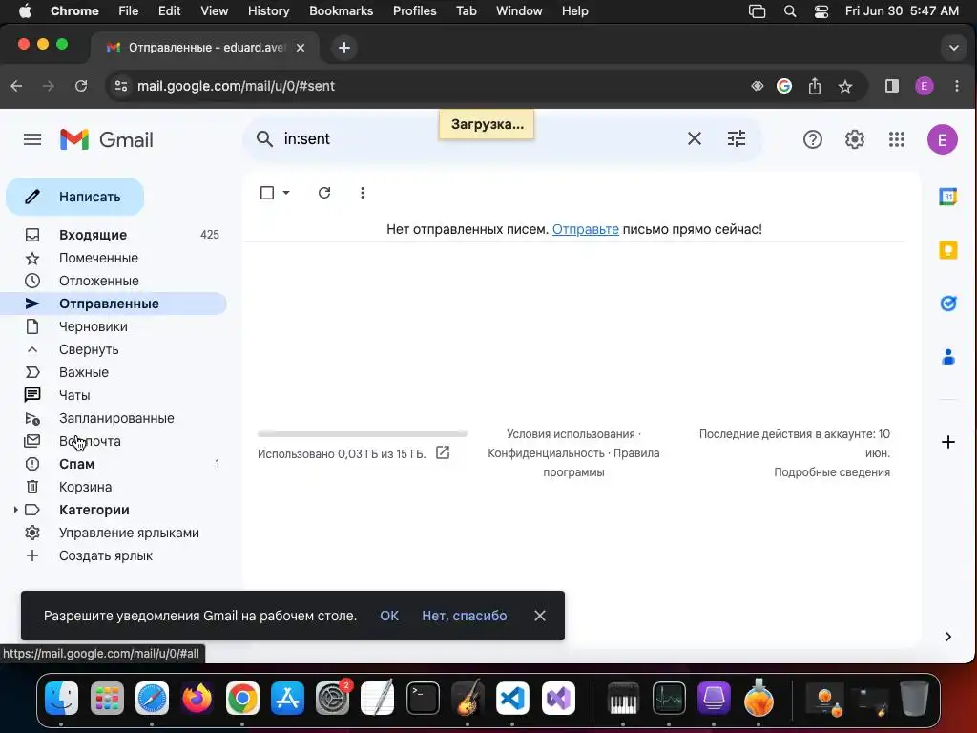Open the purple E account avatar in Gmail
This screenshot has width=977, height=733.
tap(942, 139)
